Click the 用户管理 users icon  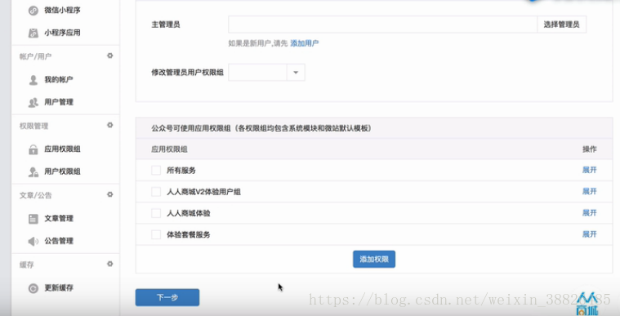(33, 102)
